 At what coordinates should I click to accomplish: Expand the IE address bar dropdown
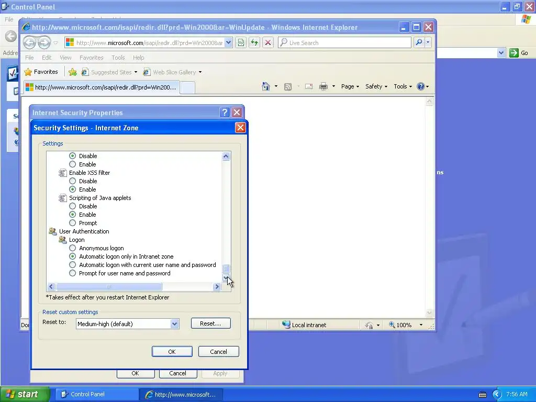point(228,43)
